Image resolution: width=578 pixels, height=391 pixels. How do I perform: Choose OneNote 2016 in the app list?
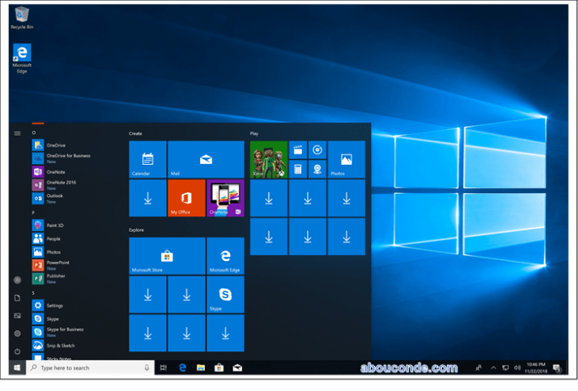click(x=60, y=183)
